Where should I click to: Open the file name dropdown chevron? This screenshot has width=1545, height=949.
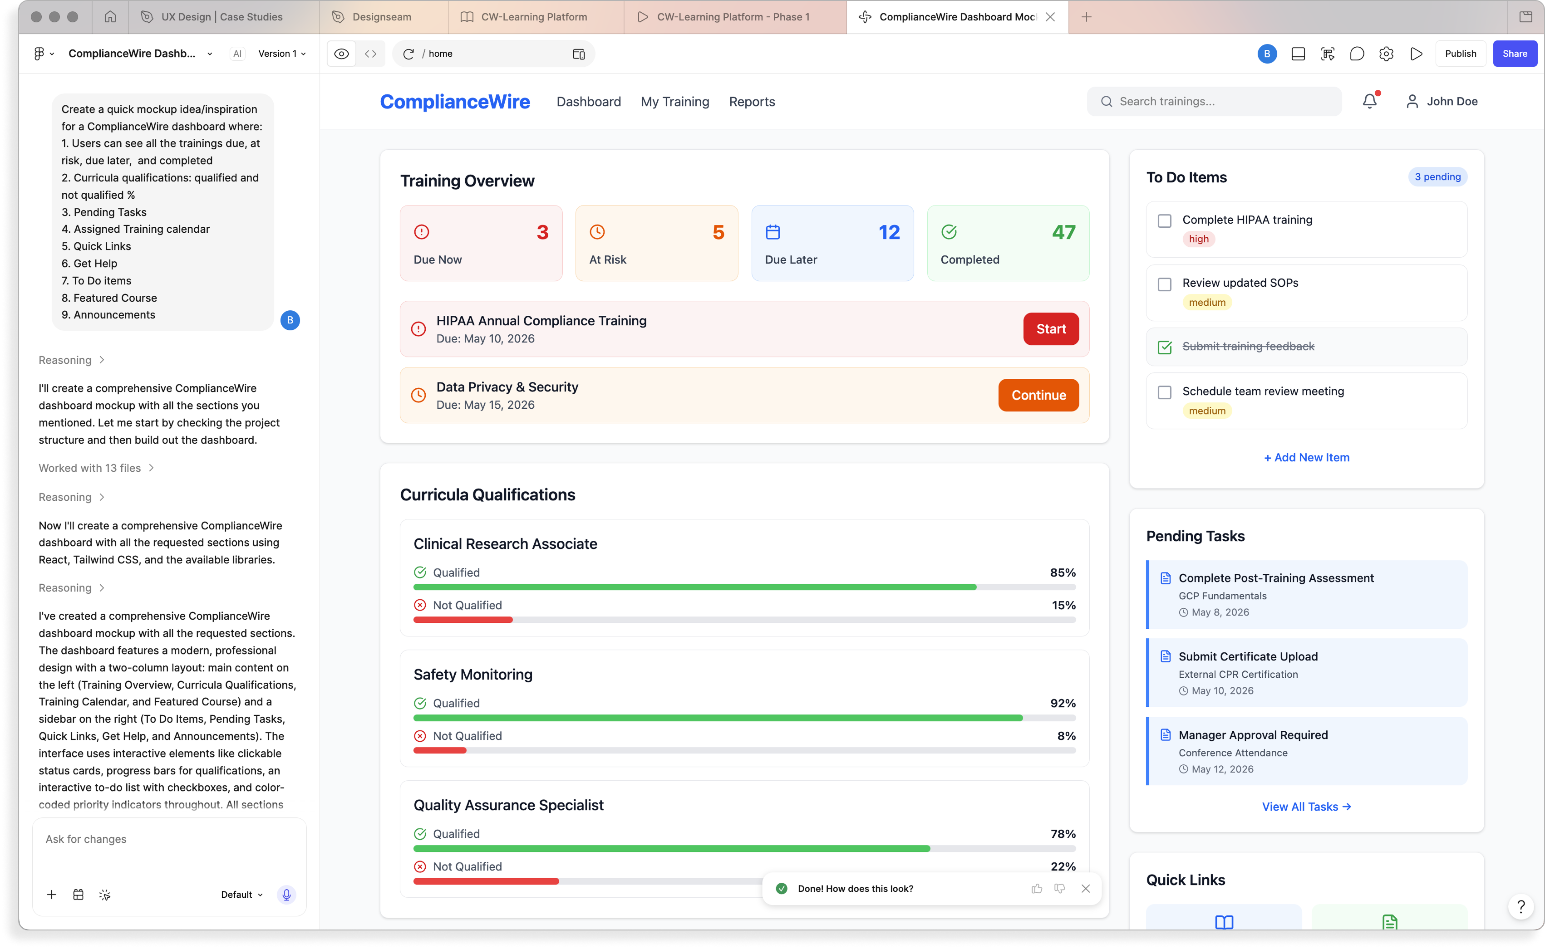point(209,54)
